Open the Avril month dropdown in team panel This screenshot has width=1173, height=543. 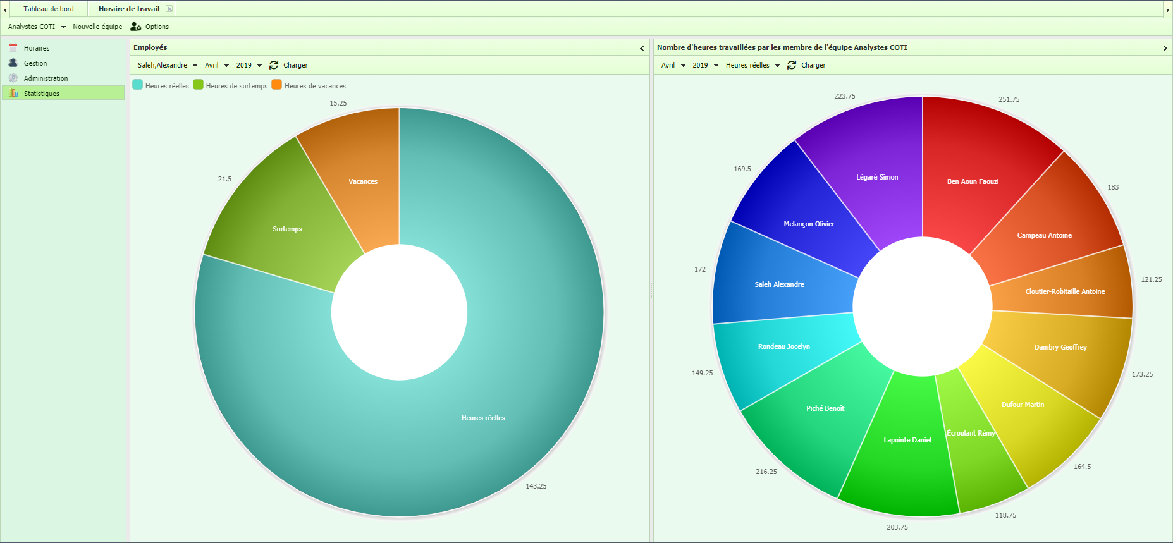pos(673,65)
